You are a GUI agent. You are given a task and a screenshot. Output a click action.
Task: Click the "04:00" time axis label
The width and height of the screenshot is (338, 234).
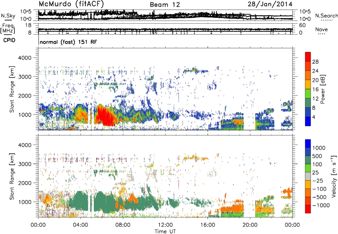81,225
